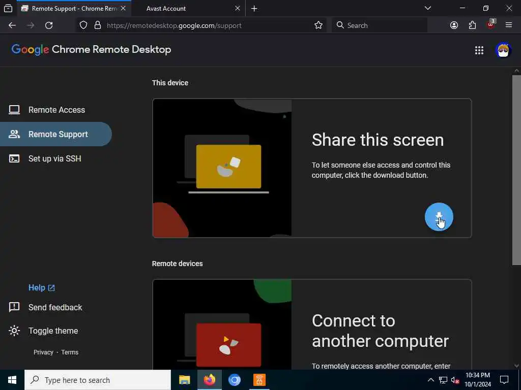View site security padlock information

[x=97, y=25]
